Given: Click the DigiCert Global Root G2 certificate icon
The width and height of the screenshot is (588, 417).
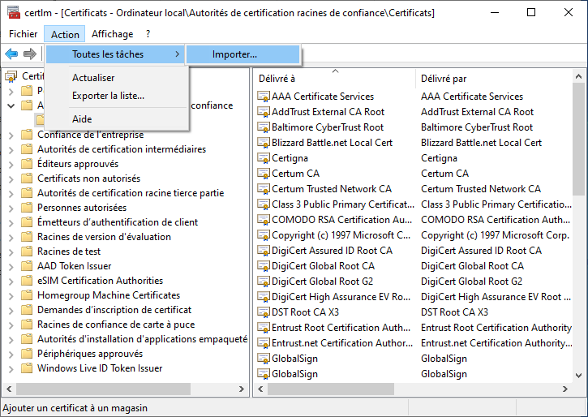Looking at the screenshot, I should click(264, 282).
